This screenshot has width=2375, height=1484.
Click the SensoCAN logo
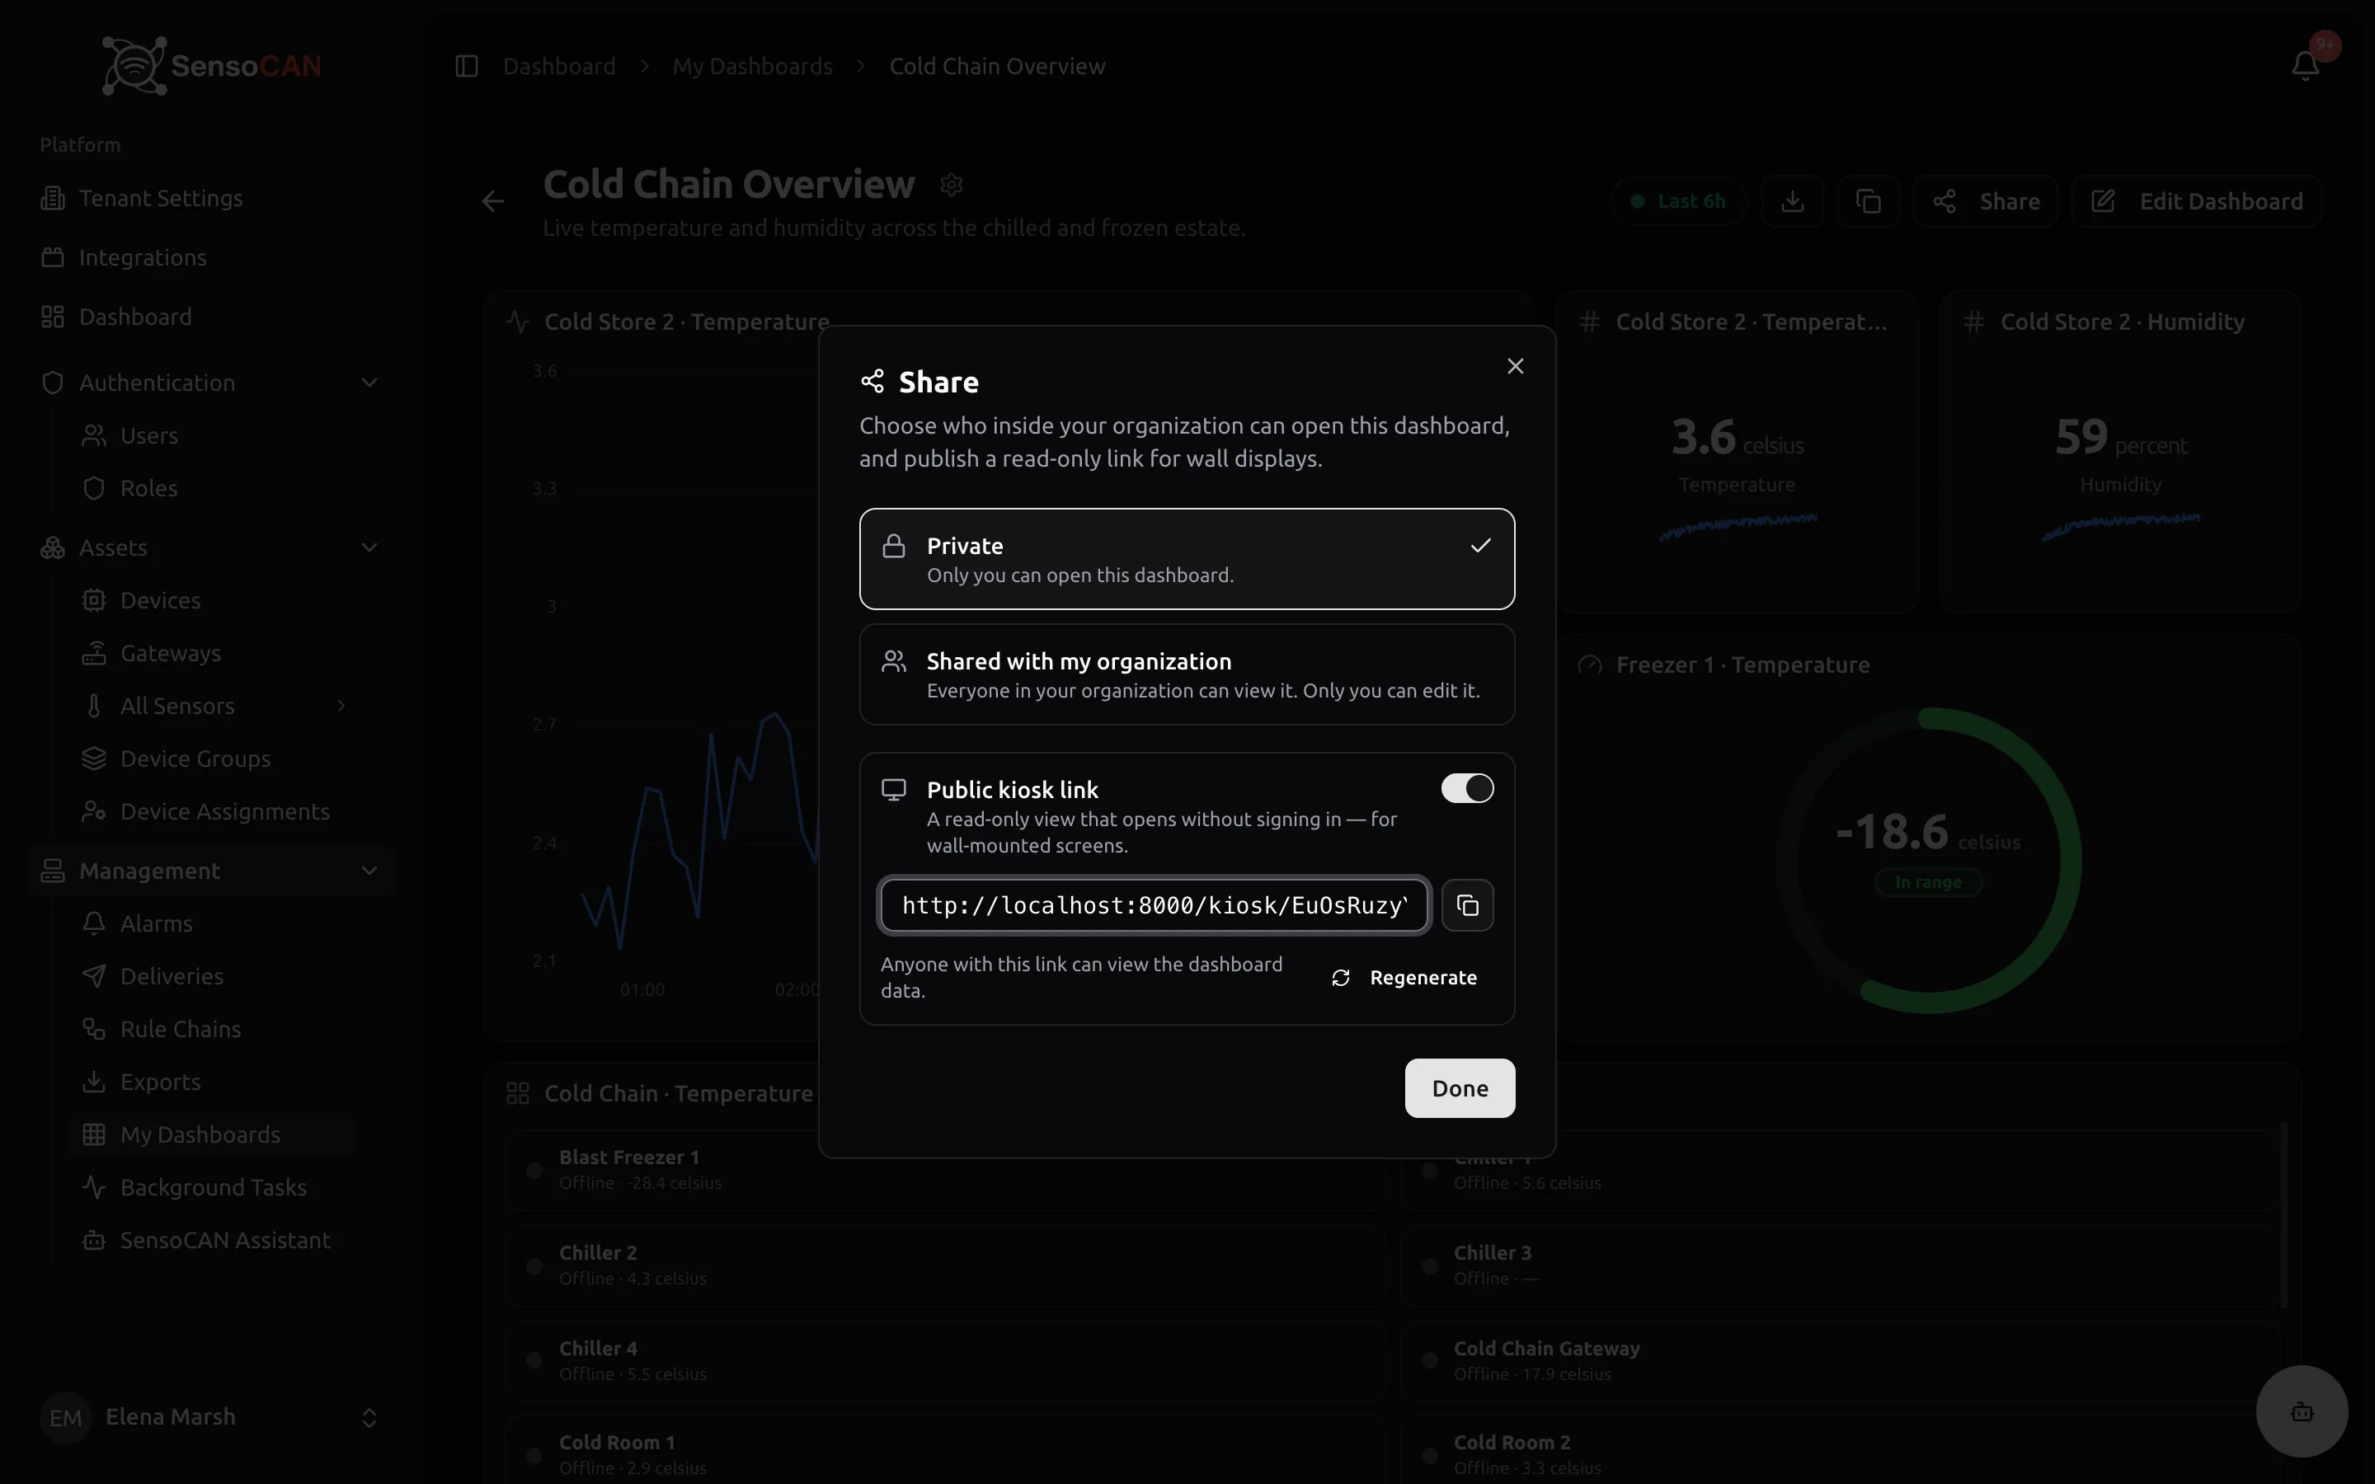211,66
